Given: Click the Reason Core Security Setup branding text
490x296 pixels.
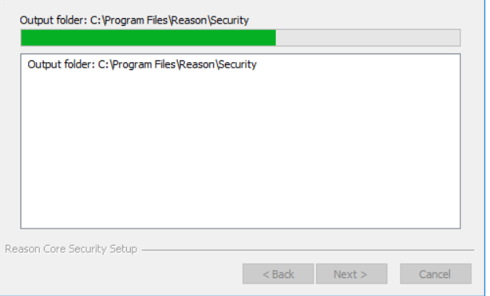Looking at the screenshot, I should point(71,249).
